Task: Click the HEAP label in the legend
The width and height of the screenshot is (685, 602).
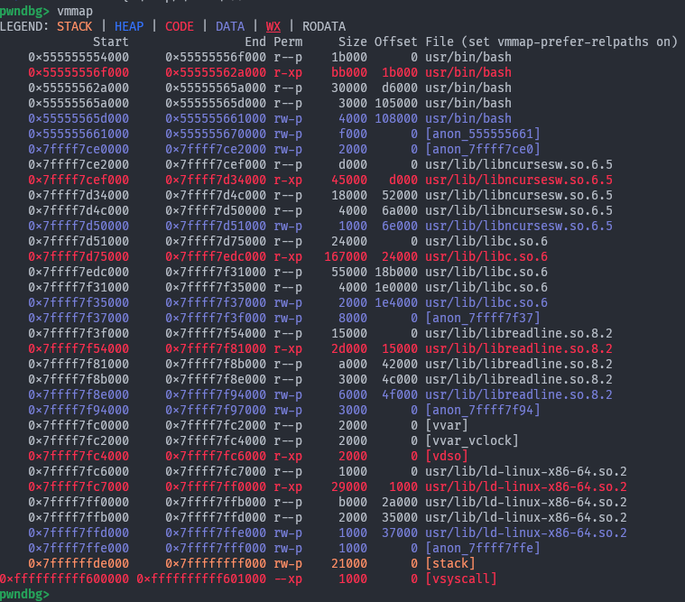Action: click(129, 26)
